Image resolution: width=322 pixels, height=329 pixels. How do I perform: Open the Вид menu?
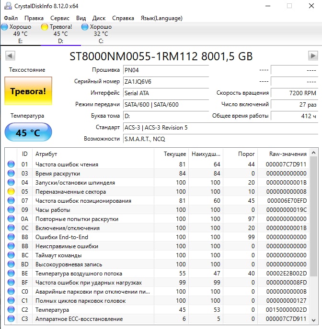(x=81, y=18)
